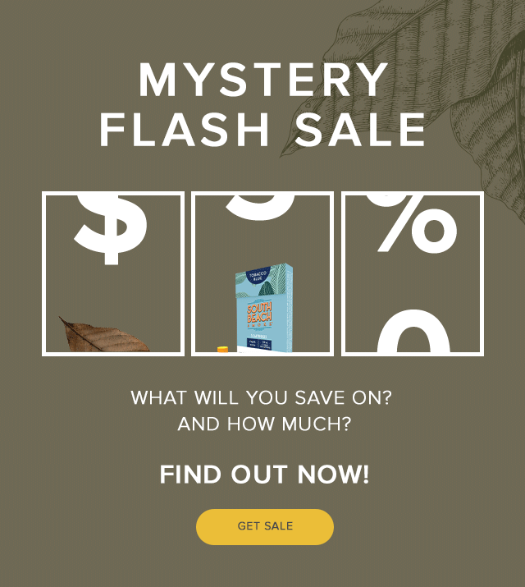Click the partial zero at the third slot's bottom
525x587 pixels.
click(413, 331)
